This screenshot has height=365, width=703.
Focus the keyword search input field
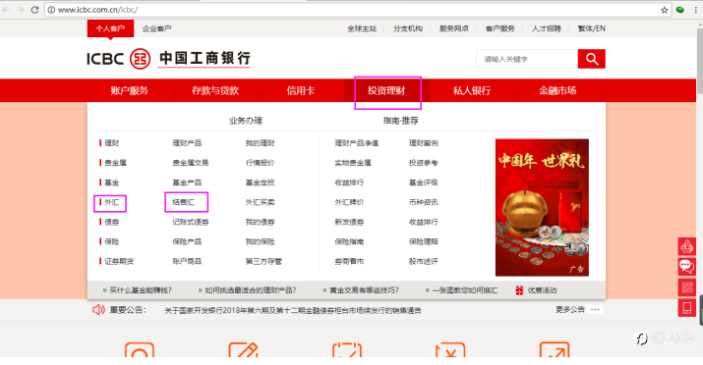527,59
